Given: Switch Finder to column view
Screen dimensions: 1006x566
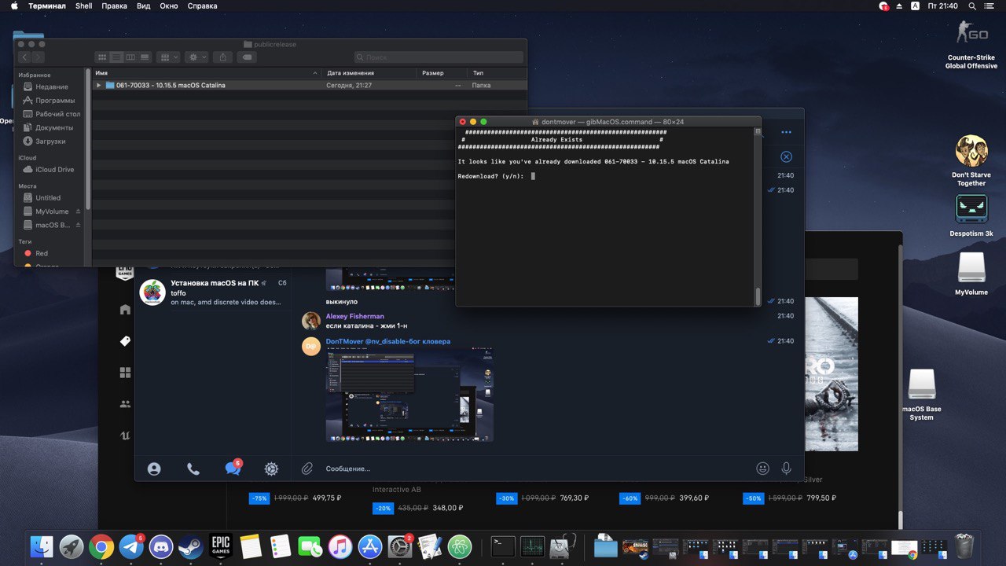Looking at the screenshot, I should [x=130, y=57].
